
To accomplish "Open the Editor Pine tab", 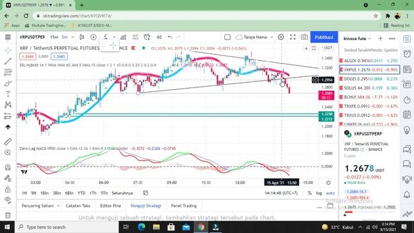I will click(111, 206).
